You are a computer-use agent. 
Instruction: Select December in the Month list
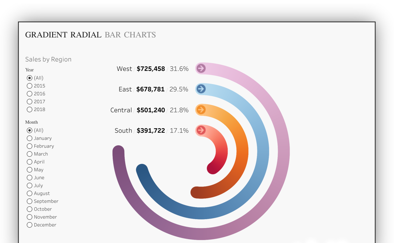pos(29,225)
